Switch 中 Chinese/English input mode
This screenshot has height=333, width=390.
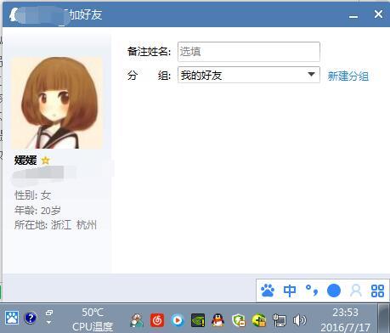[290, 291]
